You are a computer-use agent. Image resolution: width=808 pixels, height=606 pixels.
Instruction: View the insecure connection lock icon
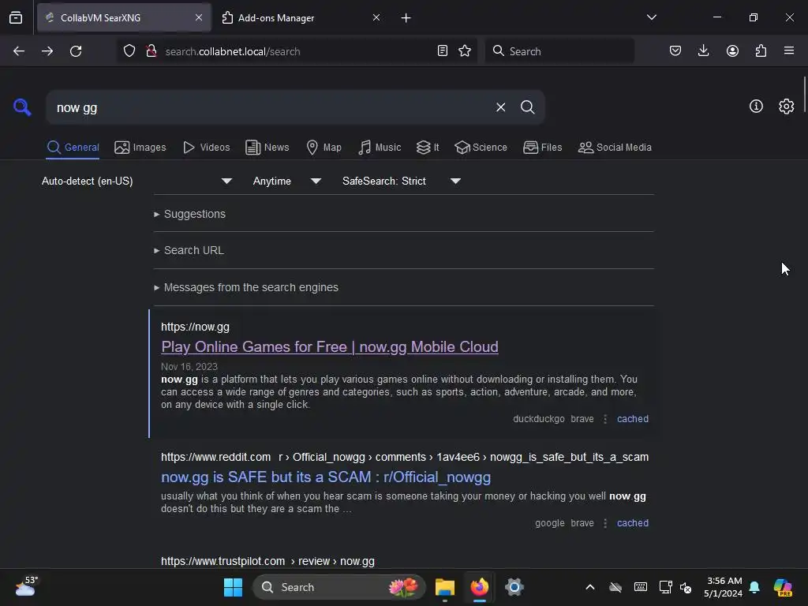point(151,51)
